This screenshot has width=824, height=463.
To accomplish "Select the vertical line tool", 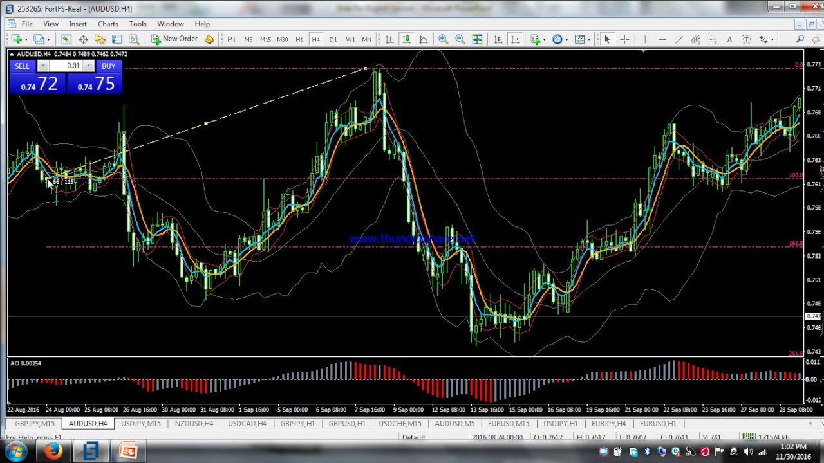I will pos(644,39).
